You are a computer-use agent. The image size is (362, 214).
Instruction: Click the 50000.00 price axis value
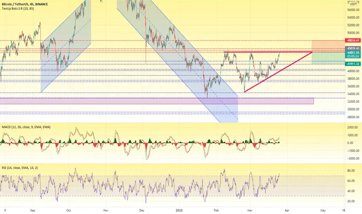[x=353, y=33]
